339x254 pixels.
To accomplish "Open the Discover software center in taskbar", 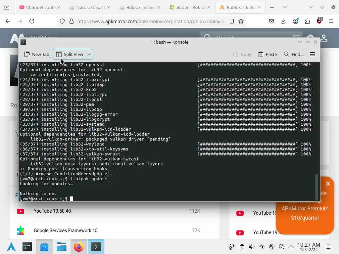I will pos(44,247).
